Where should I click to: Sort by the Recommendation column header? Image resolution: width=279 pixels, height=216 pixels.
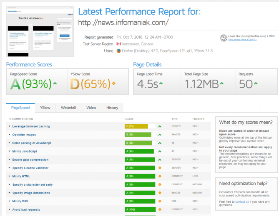point(20,119)
